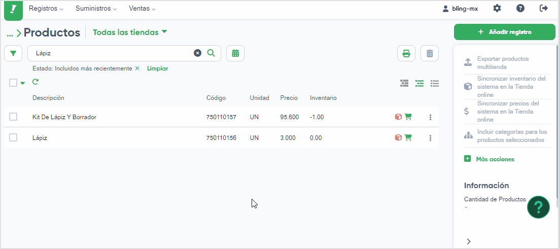The height and width of the screenshot is (249, 559).
Task: Open three-dot menu for Kit De Lápiz Y Borrador
Action: [x=430, y=117]
